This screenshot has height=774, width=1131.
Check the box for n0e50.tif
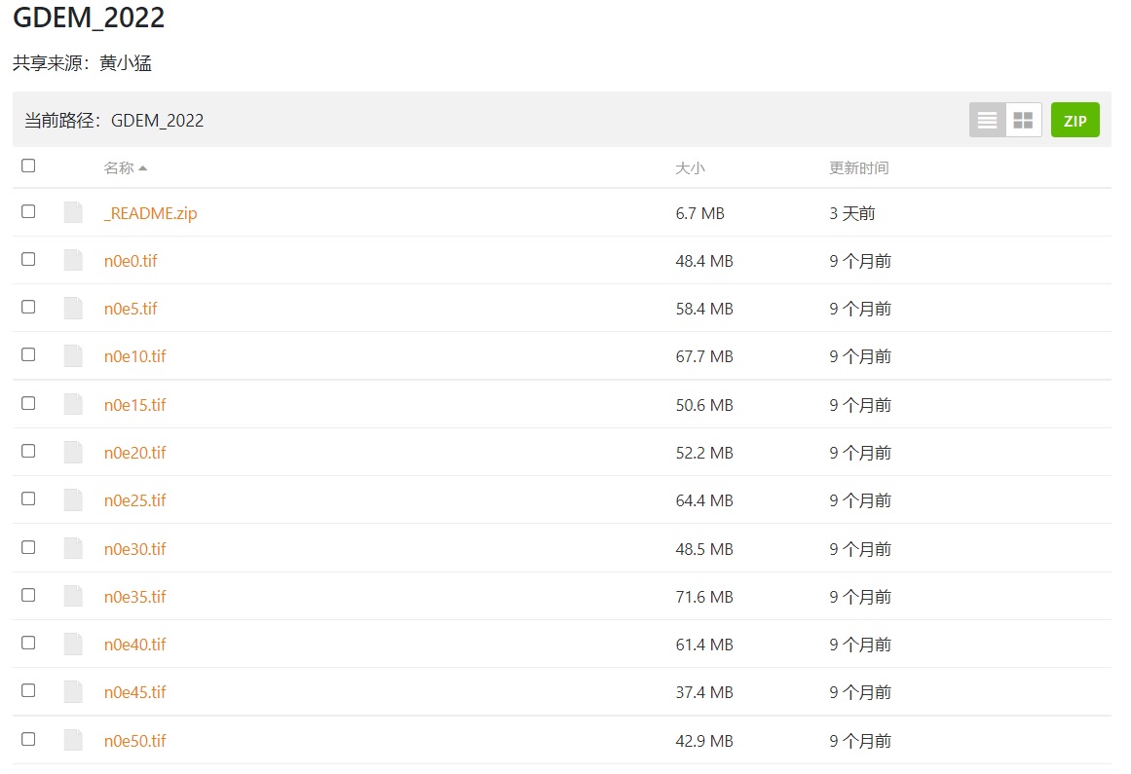click(x=28, y=739)
